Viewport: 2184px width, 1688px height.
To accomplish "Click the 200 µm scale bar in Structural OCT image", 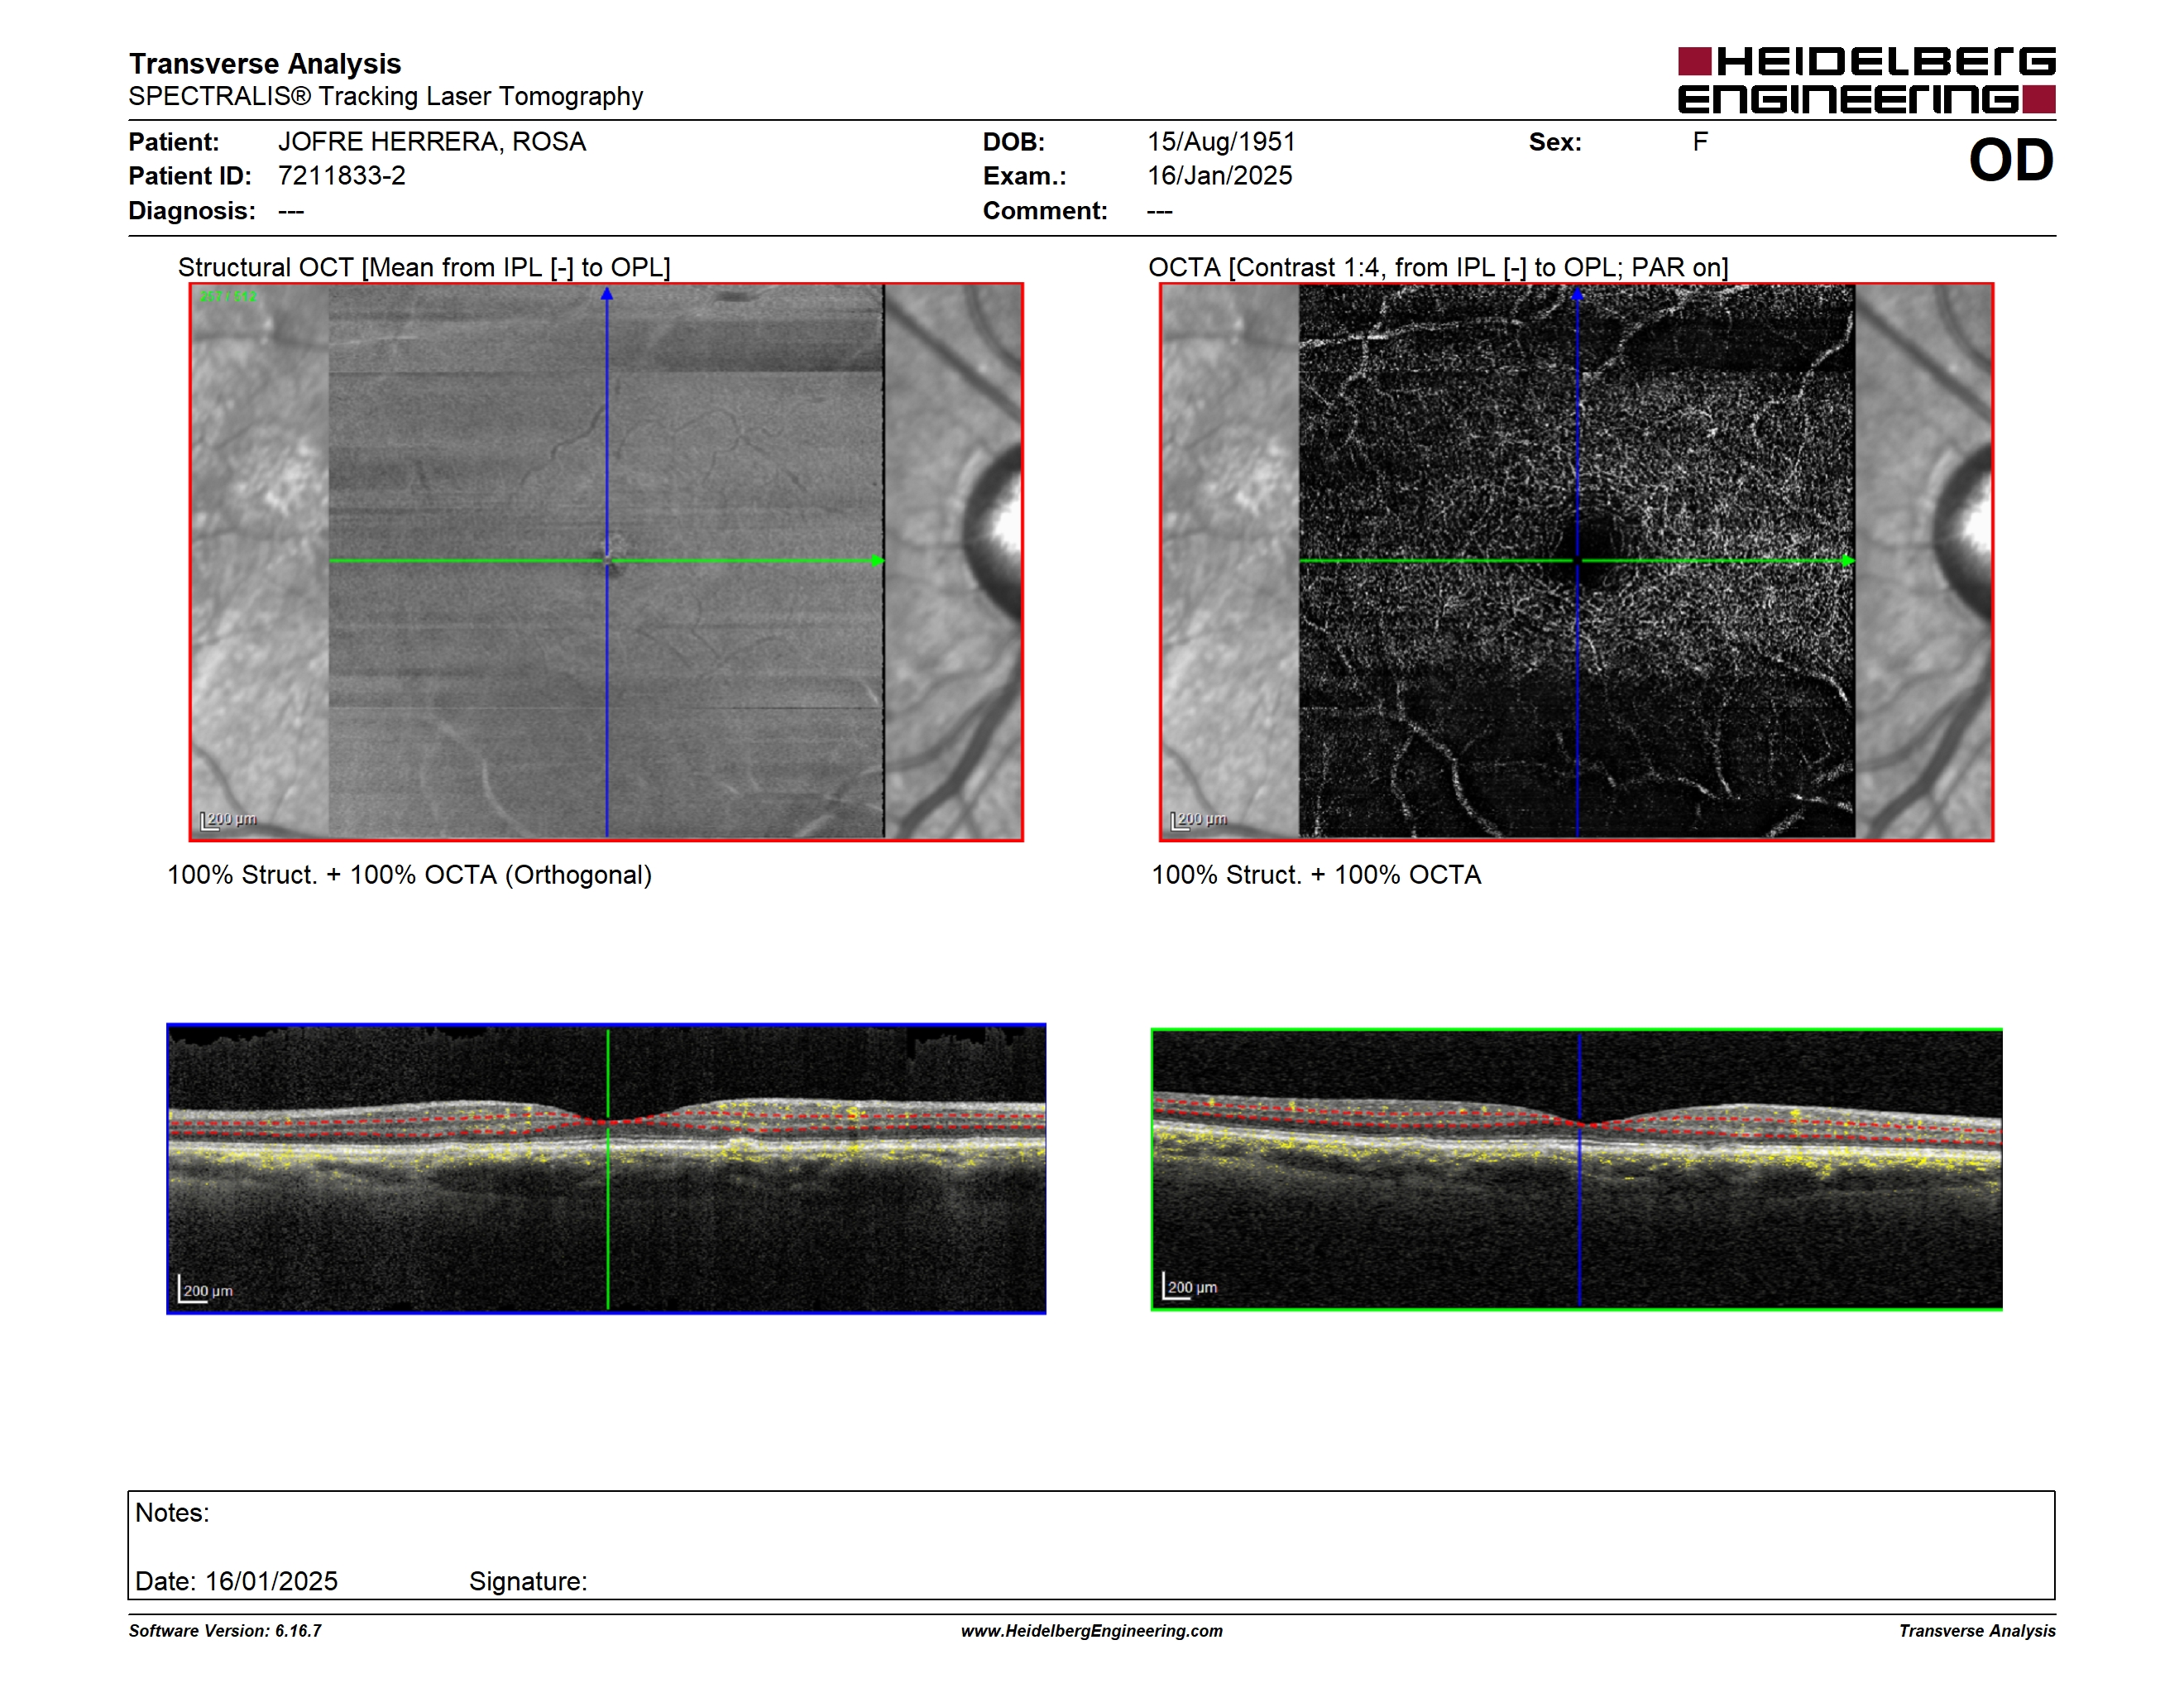I will 228,820.
